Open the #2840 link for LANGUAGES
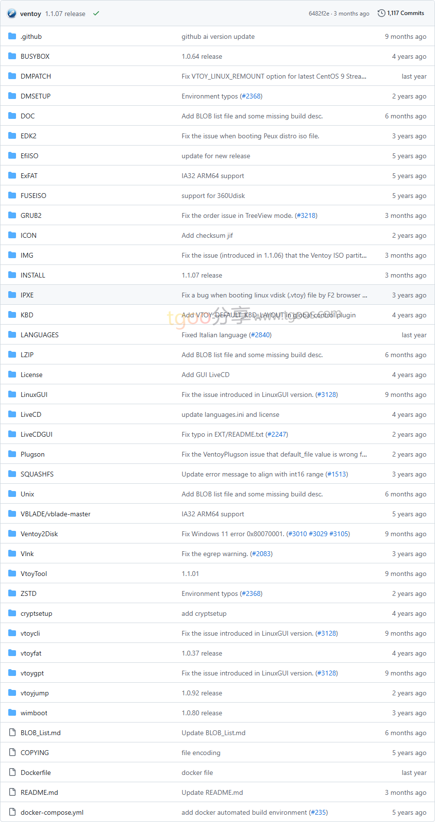Screen dimensions: 435x822 (x=260, y=335)
